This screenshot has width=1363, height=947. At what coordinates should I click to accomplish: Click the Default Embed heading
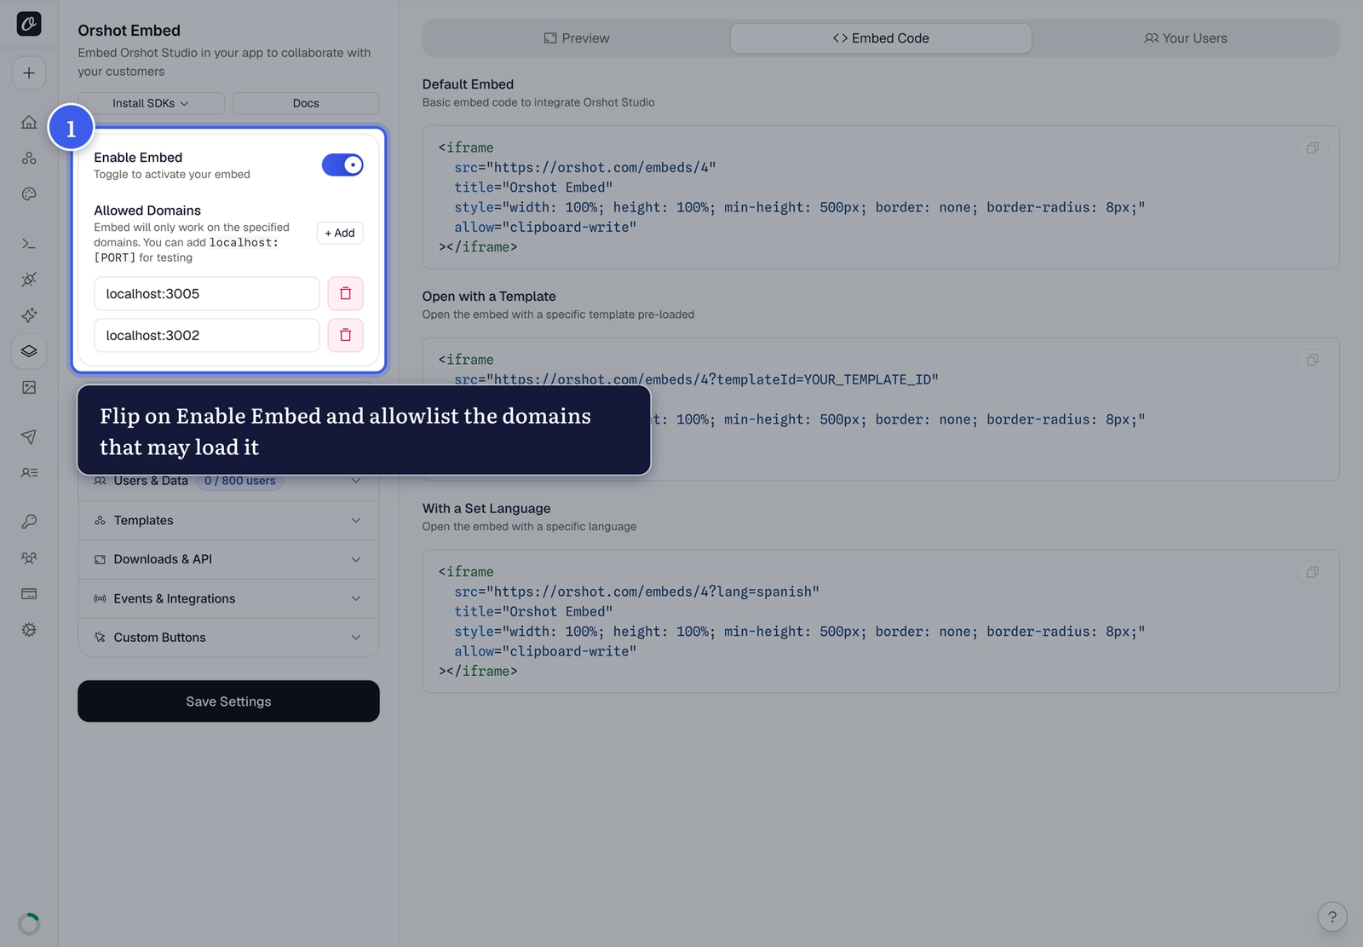coord(468,84)
